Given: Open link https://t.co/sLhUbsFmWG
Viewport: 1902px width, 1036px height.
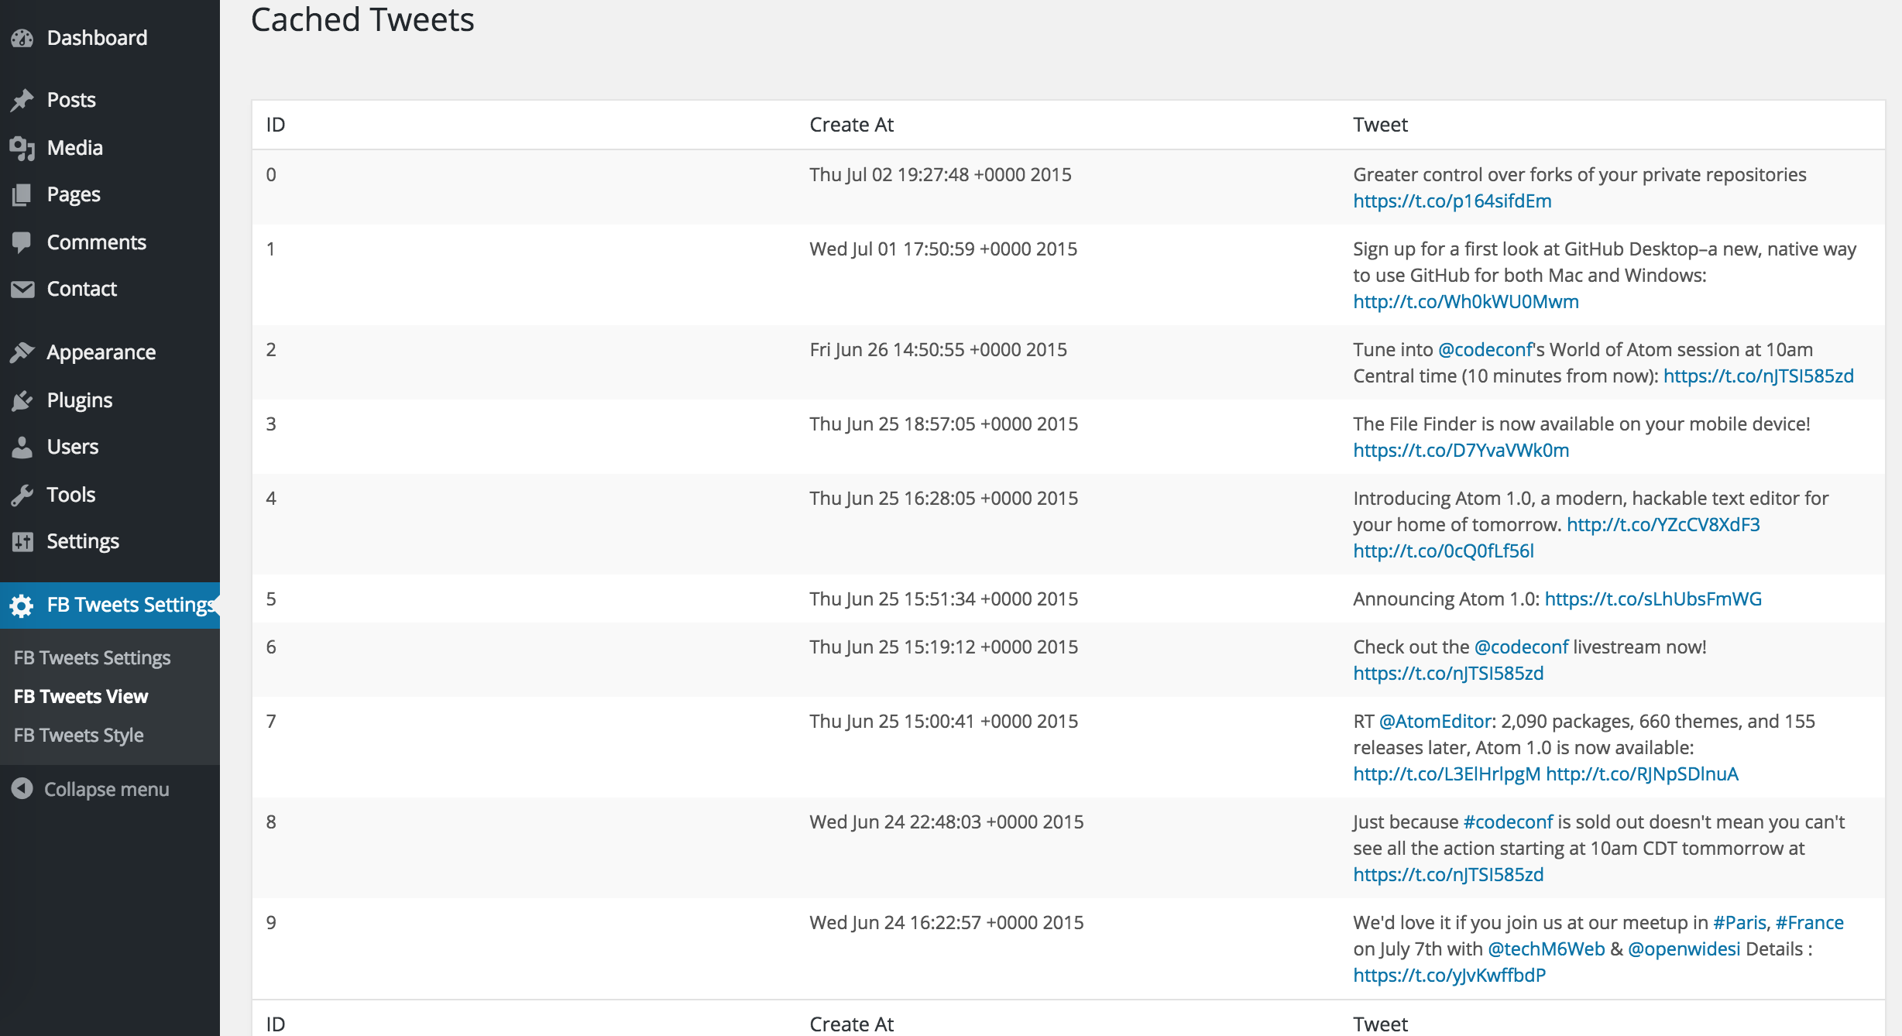Looking at the screenshot, I should coord(1653,599).
